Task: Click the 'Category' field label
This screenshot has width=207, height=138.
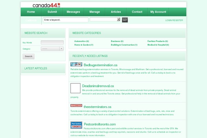Action: [x=27, y=49]
